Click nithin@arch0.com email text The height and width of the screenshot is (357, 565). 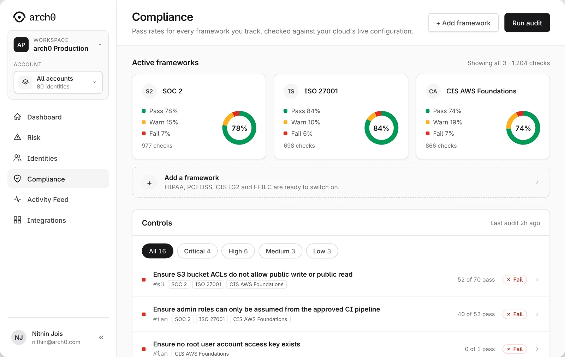point(56,342)
